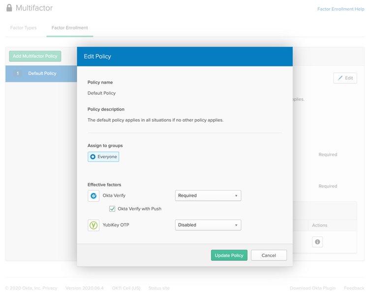The width and height of the screenshot is (369, 298).
Task: Switch to the Factor Types tab
Action: (23, 28)
